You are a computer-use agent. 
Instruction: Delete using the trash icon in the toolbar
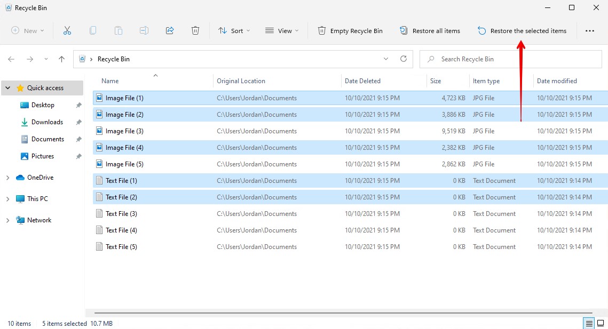(x=195, y=30)
